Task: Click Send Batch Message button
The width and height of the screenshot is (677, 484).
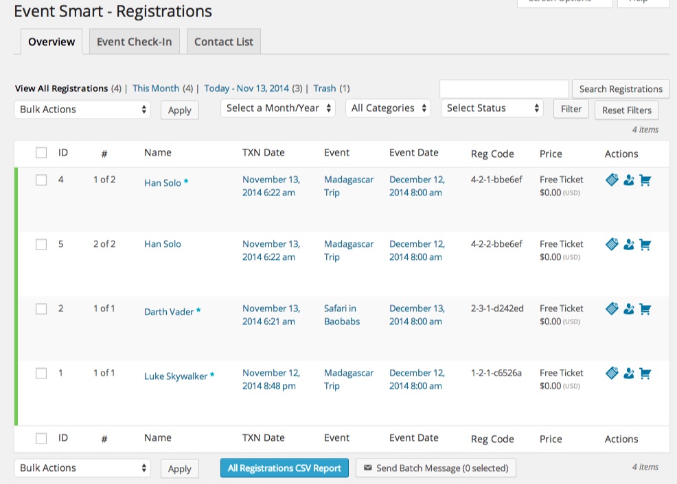Action: pos(435,468)
